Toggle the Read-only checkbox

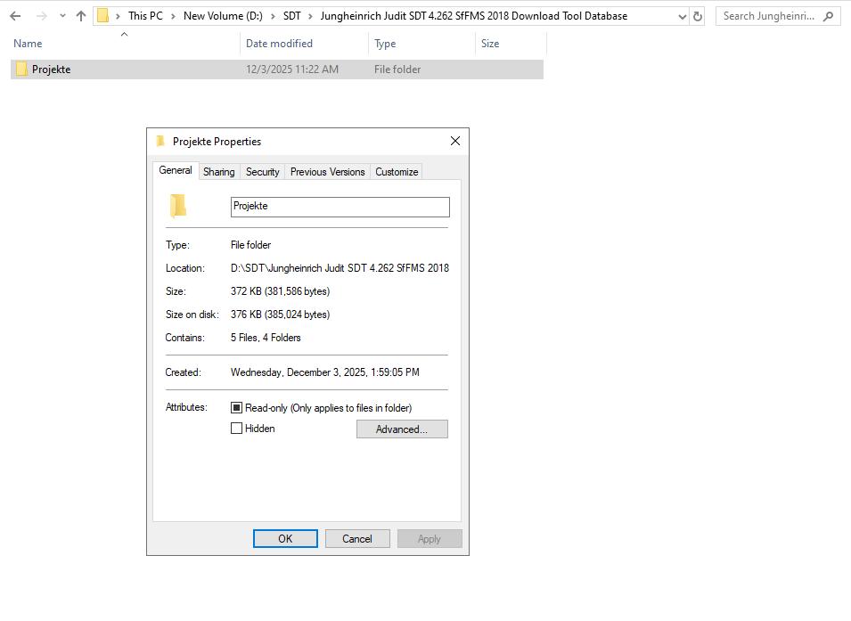pyautogui.click(x=237, y=408)
